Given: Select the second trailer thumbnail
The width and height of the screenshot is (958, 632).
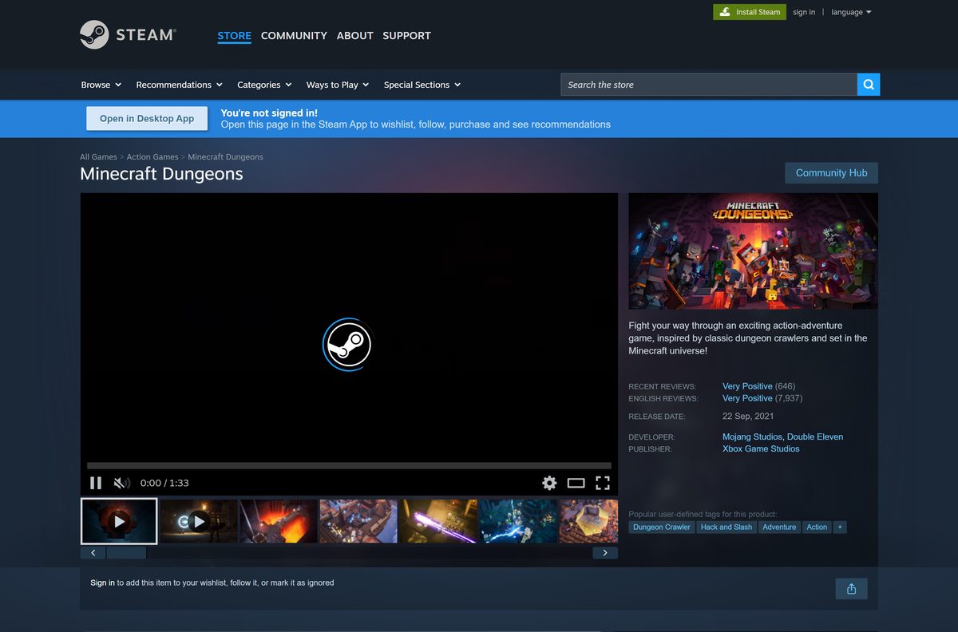Looking at the screenshot, I should pos(199,521).
